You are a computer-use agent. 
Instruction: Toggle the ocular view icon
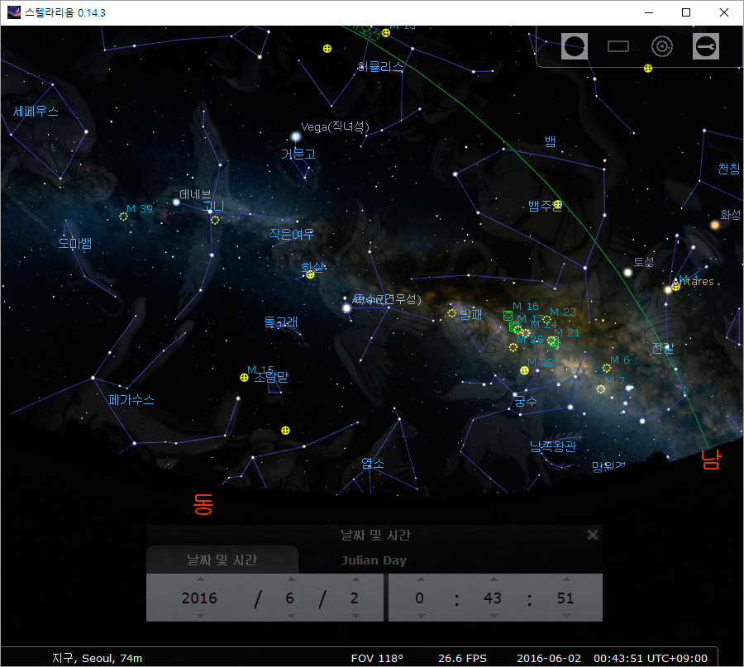point(575,46)
